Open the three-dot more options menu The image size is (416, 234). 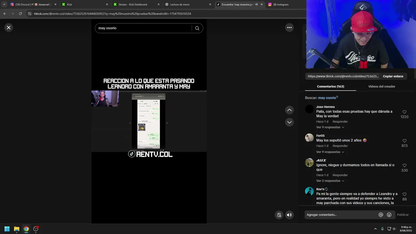(x=289, y=28)
